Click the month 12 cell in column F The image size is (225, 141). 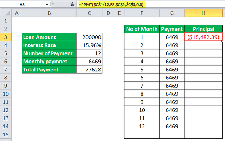(142, 126)
